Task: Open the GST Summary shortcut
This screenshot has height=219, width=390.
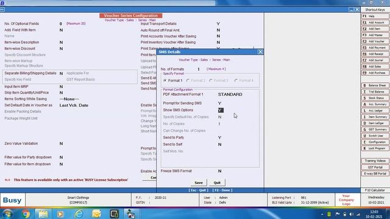Action: point(375,130)
